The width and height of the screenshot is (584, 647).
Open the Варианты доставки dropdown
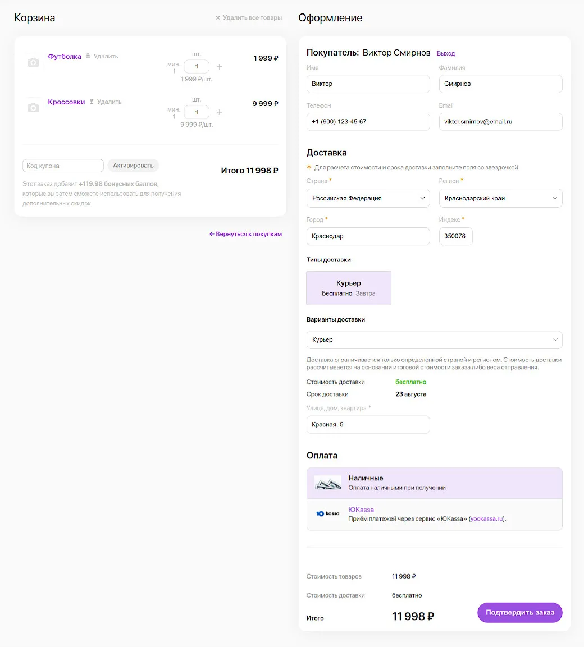point(434,340)
